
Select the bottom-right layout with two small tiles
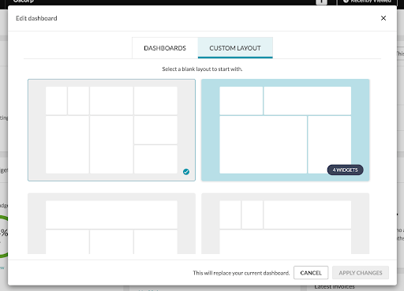click(286, 223)
